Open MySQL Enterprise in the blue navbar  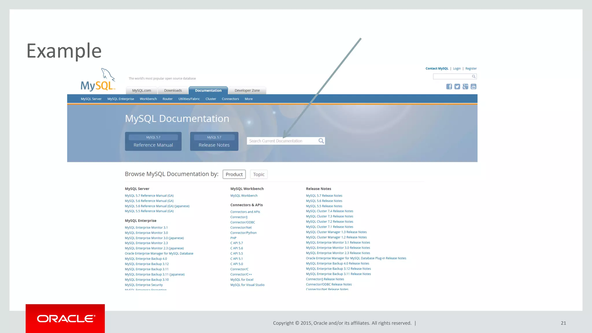(121, 99)
